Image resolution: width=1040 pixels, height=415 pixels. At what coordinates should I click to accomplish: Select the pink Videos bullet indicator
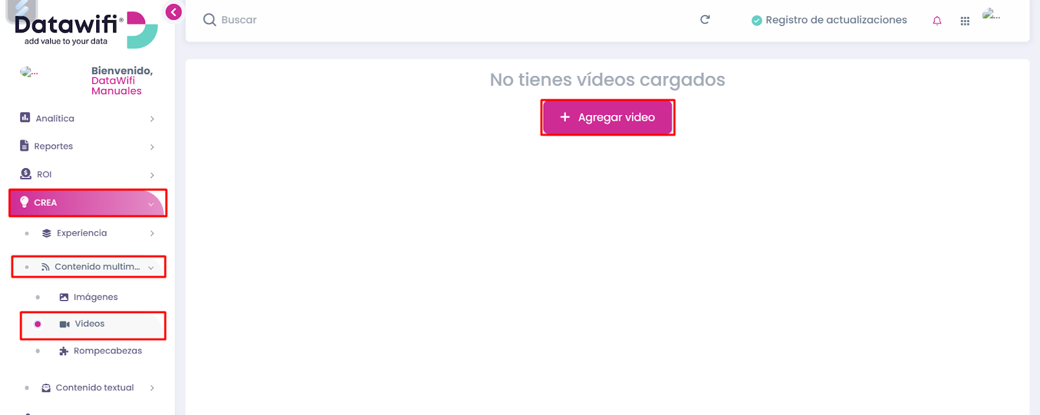tap(38, 324)
